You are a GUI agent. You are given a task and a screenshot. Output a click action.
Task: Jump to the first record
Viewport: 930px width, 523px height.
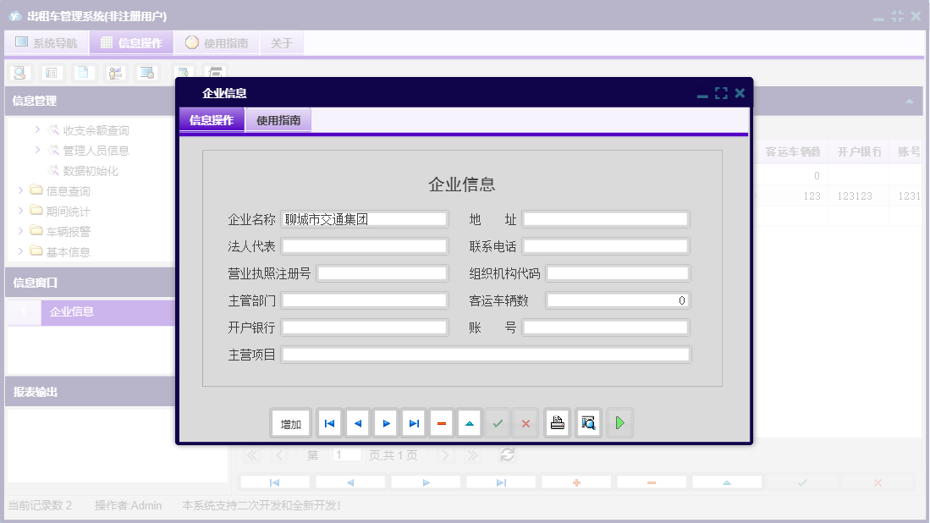(329, 422)
